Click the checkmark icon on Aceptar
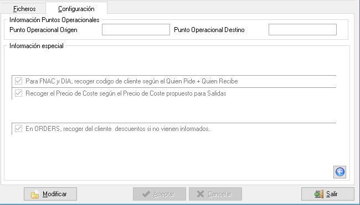360x205 pixels. 146,195
